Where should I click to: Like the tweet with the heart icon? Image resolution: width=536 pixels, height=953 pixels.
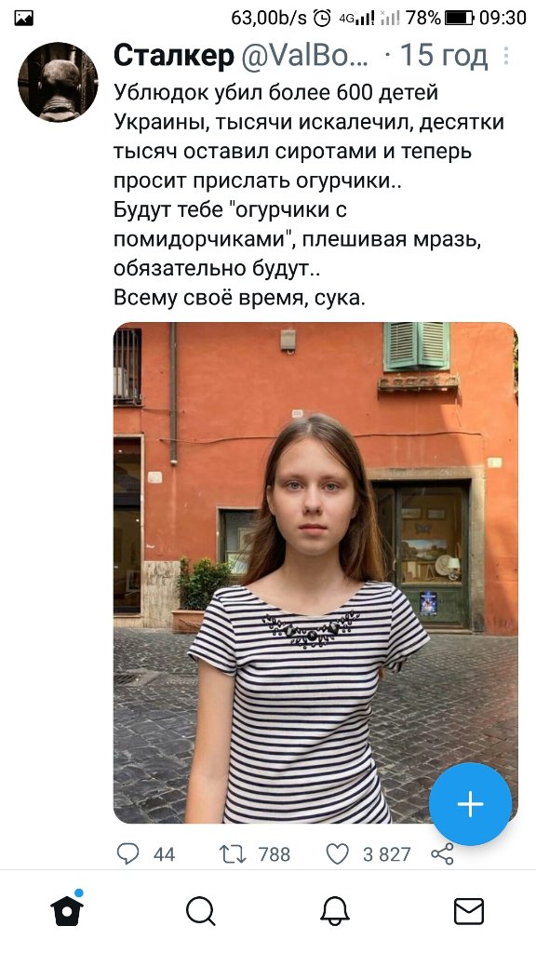tap(337, 854)
